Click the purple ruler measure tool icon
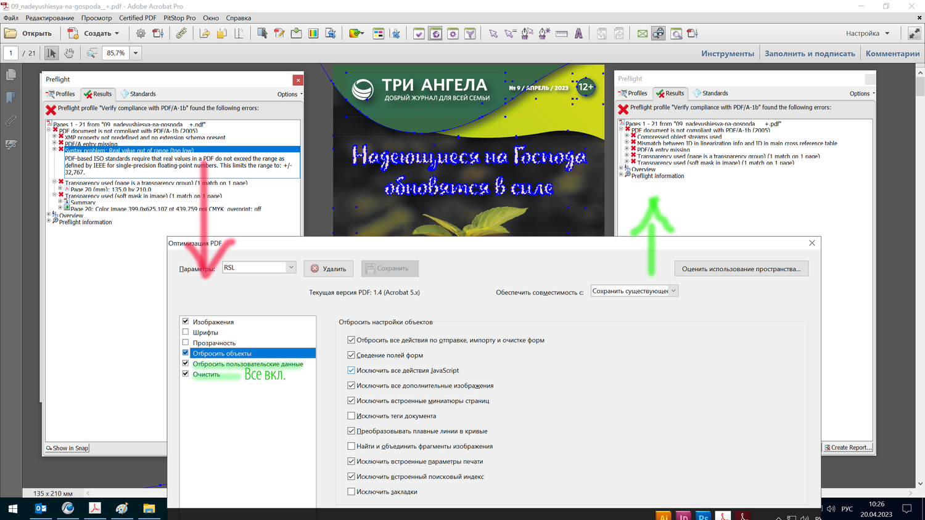Viewport: 925px width, 520px height. pos(561,34)
